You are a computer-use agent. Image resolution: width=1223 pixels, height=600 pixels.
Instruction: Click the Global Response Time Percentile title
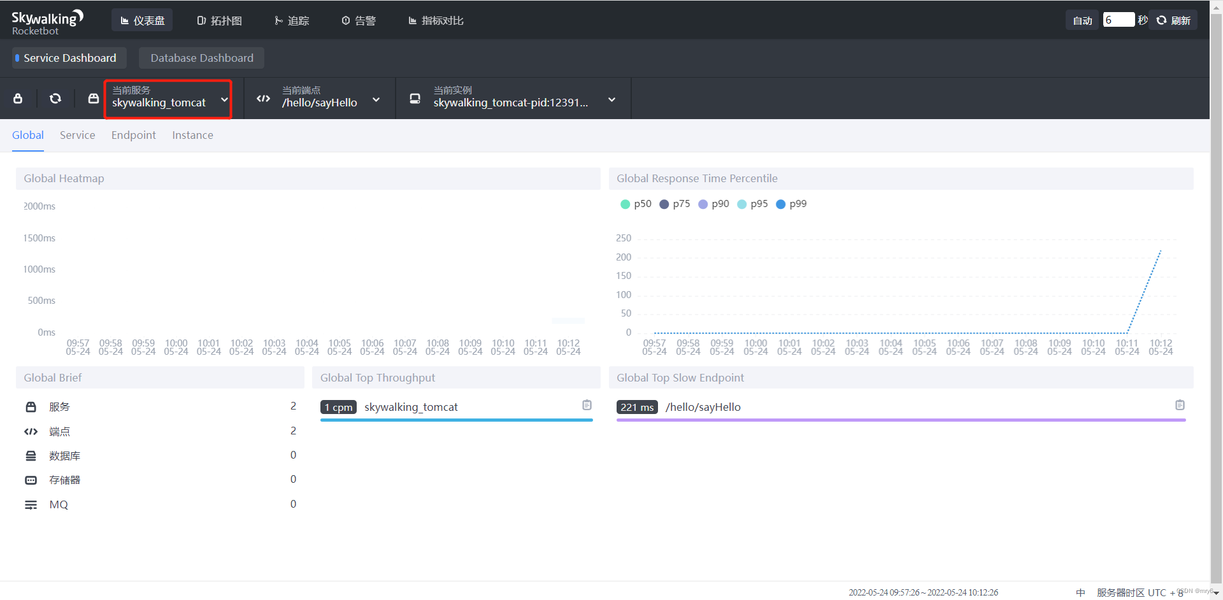click(697, 178)
